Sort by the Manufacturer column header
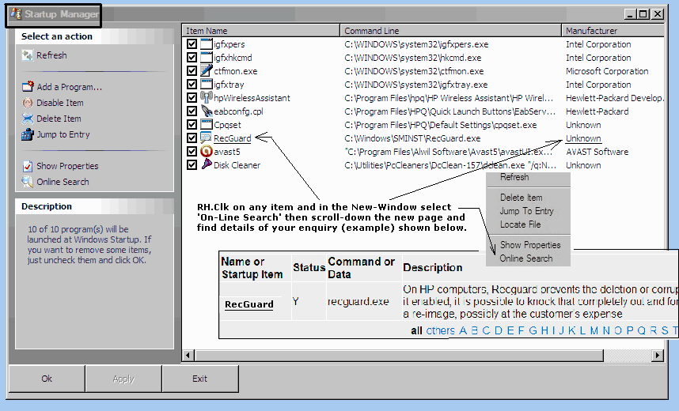This screenshot has height=411, width=679. tap(613, 31)
